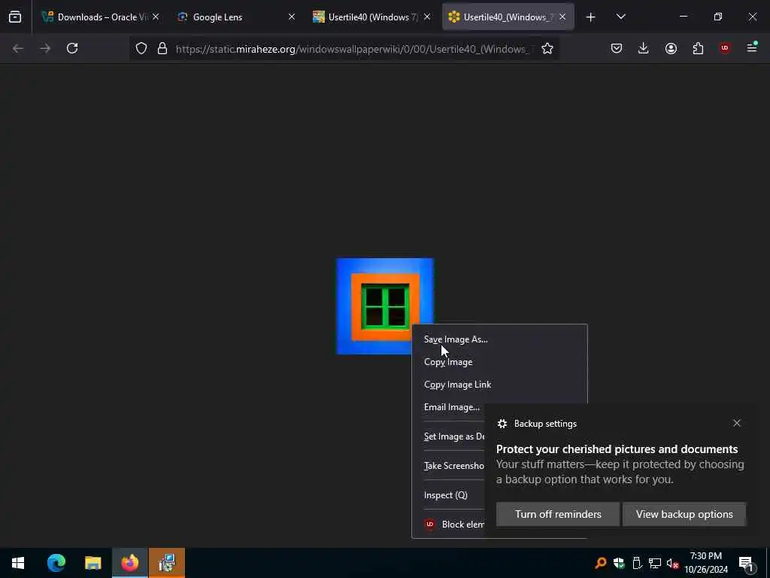
Task: Open the extensions puzzle icon
Action: [x=698, y=48]
